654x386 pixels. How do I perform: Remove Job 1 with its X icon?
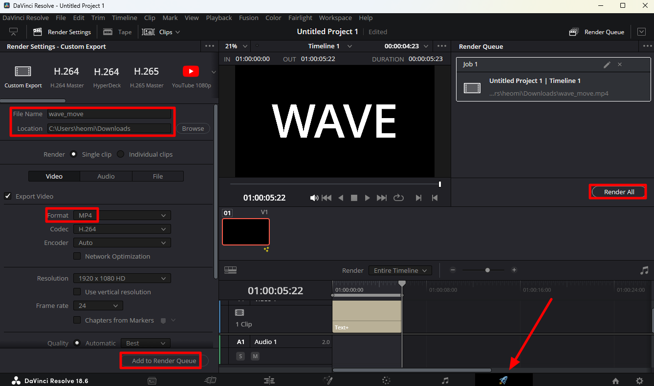(620, 64)
